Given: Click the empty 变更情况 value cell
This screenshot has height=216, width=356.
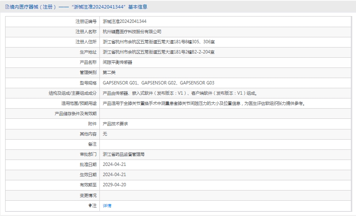Looking at the screenshot, I should [225, 195].
